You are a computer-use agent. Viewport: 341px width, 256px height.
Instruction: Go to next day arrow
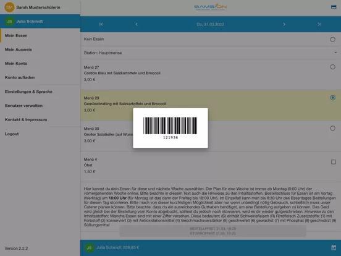tap(284, 24)
